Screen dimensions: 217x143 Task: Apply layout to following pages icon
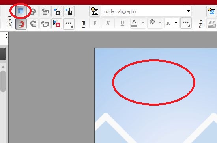(57, 11)
